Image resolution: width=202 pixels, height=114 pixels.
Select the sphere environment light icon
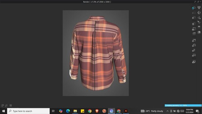pos(199,13)
